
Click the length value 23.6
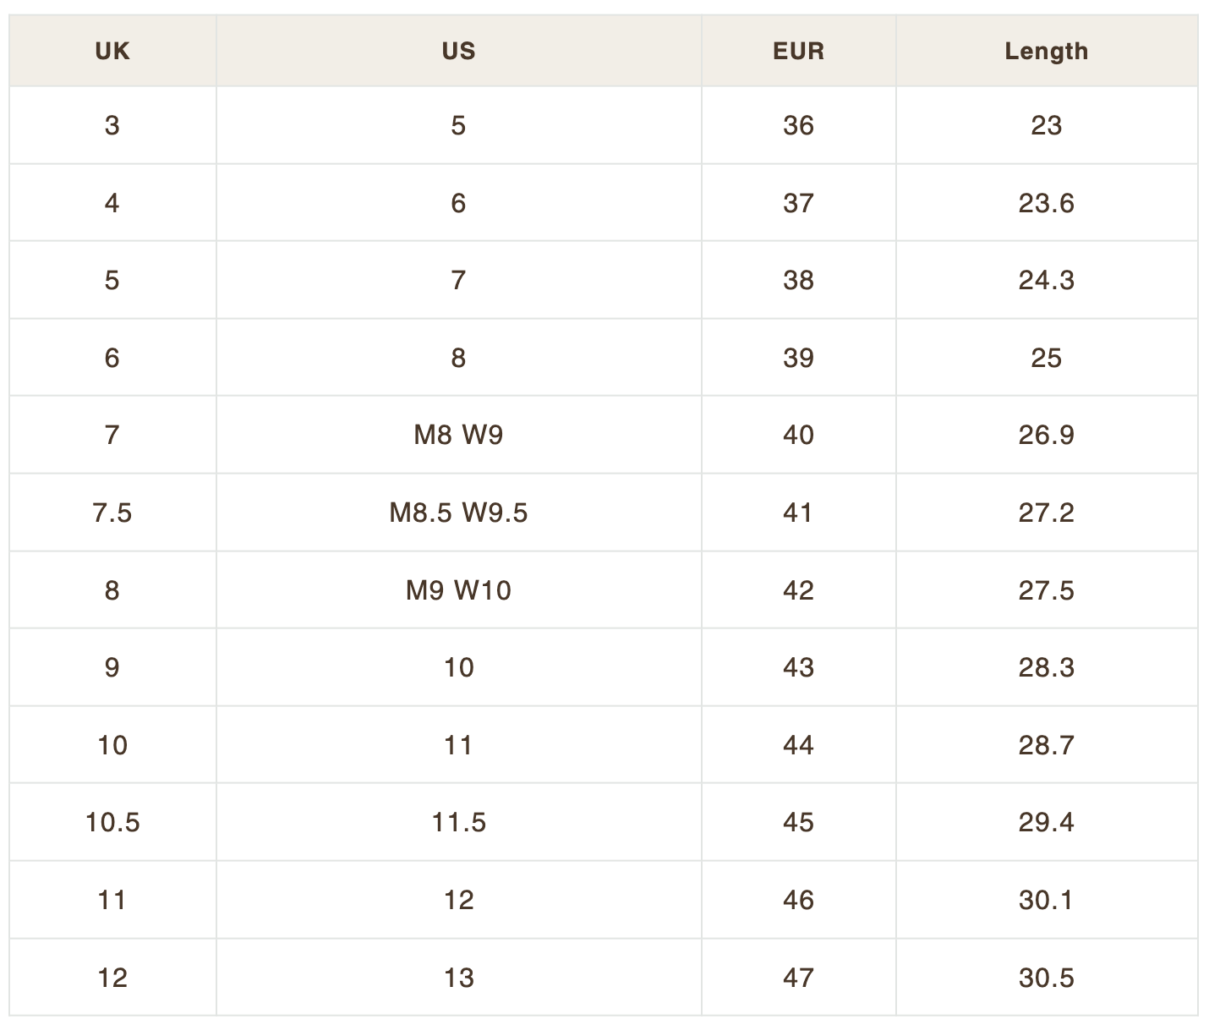tap(1047, 203)
